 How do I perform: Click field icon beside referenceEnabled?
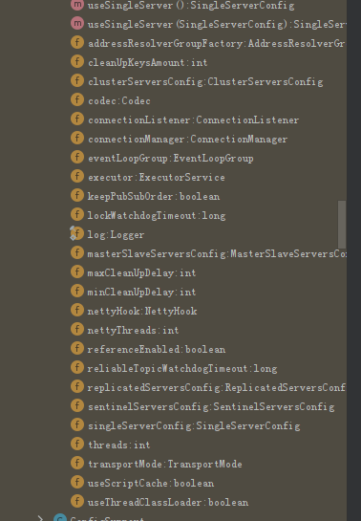[77, 348]
